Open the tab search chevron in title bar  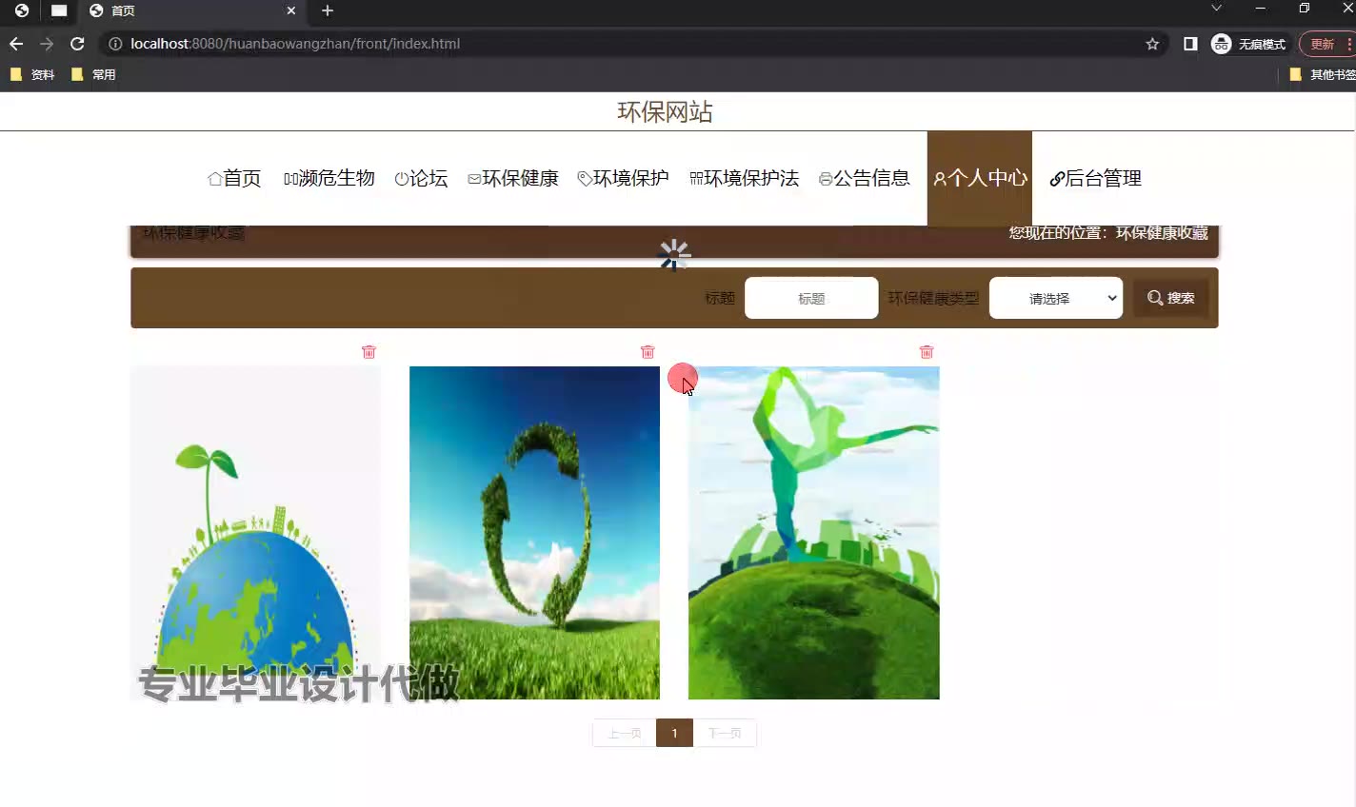(x=1216, y=9)
